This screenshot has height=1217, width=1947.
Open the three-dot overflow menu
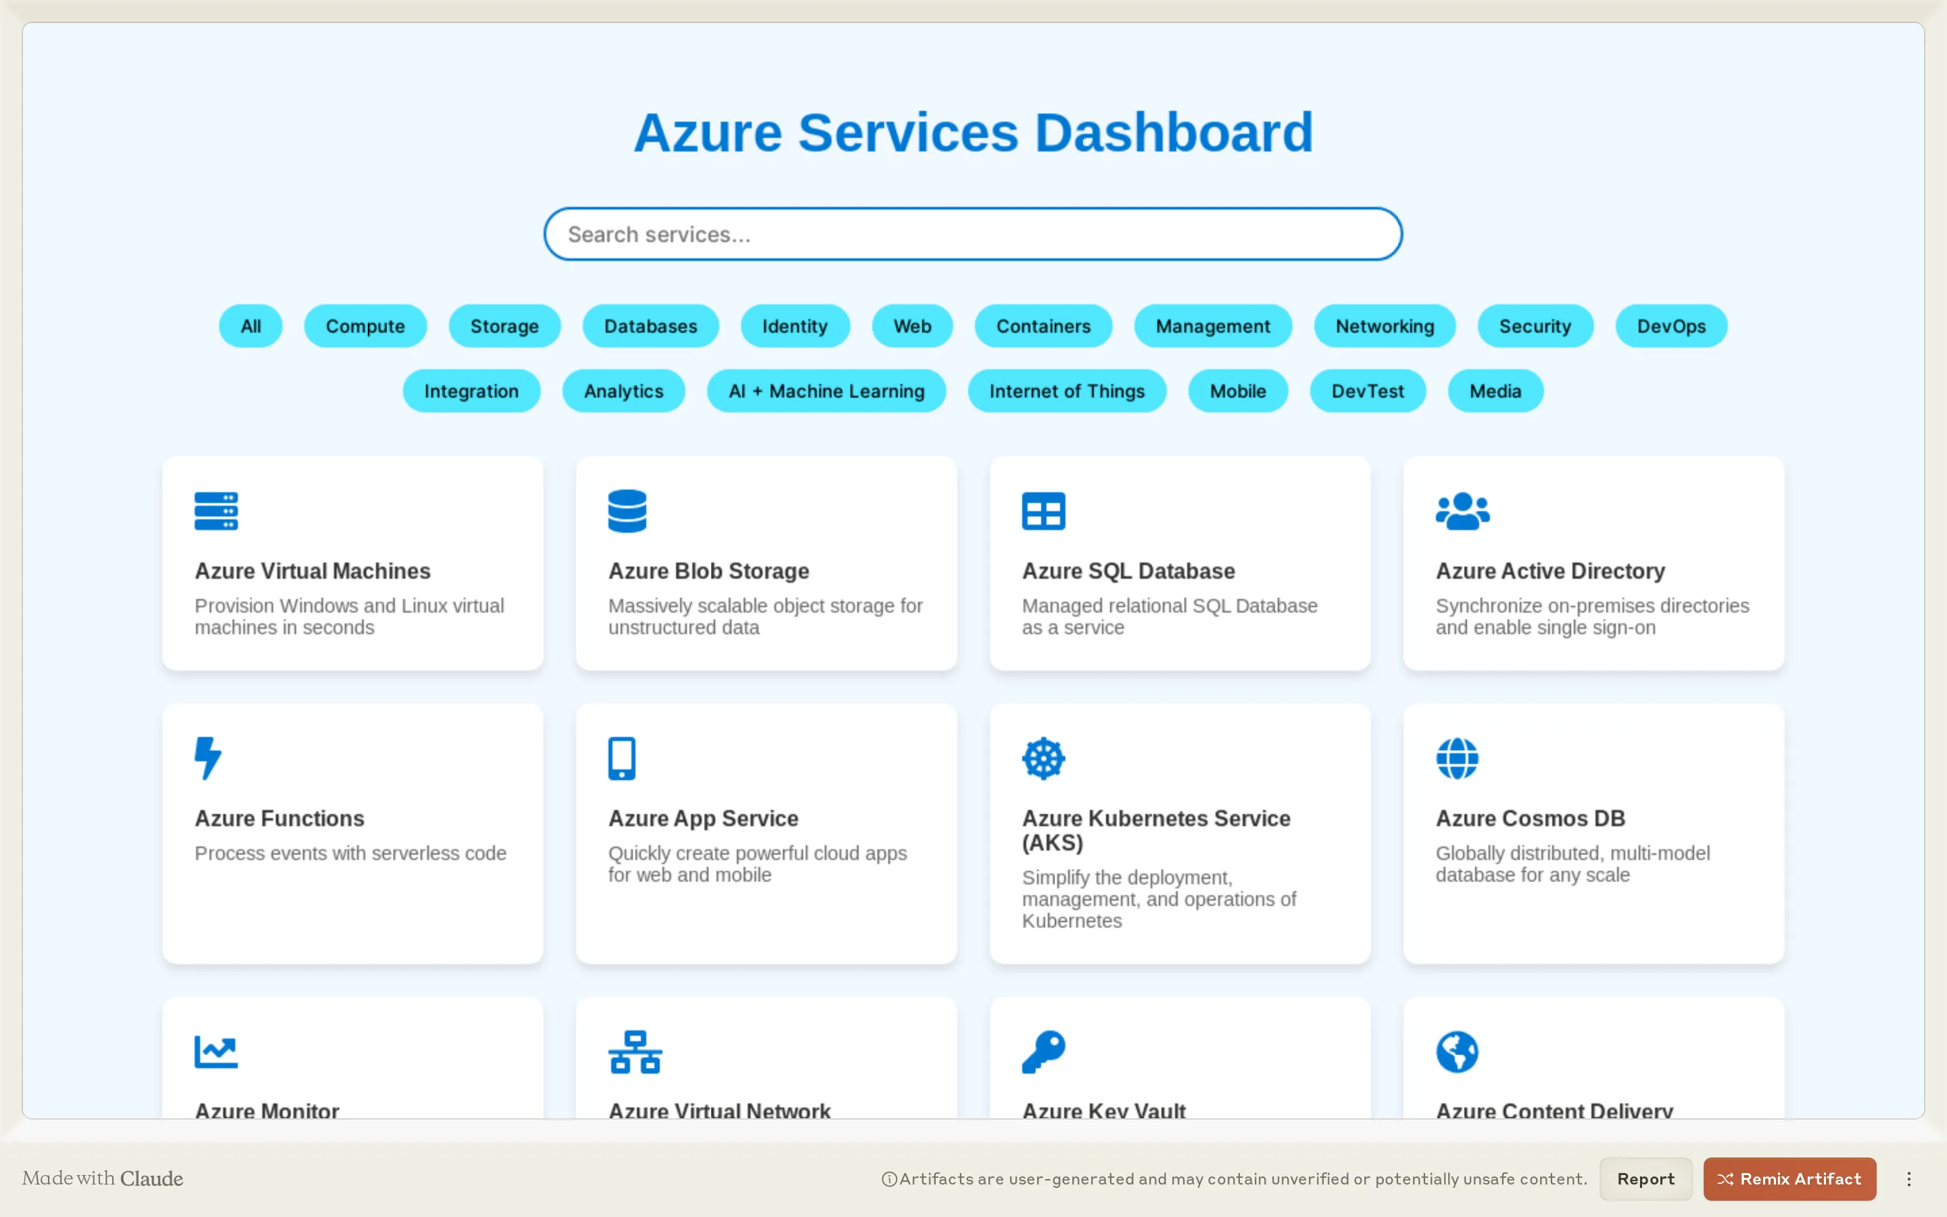(1909, 1178)
